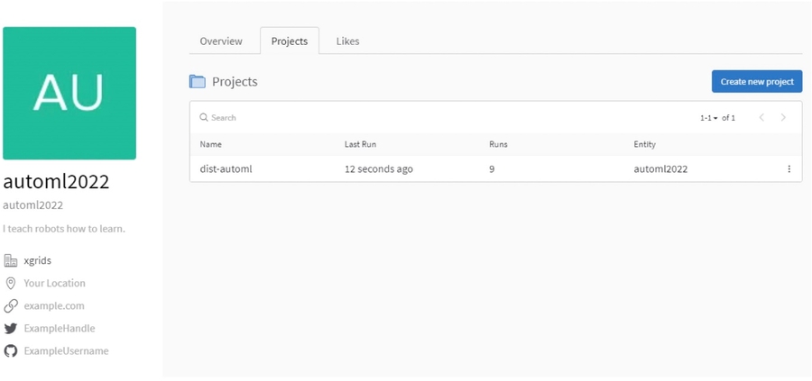
Task: Go to next page of projects
Action: click(783, 118)
